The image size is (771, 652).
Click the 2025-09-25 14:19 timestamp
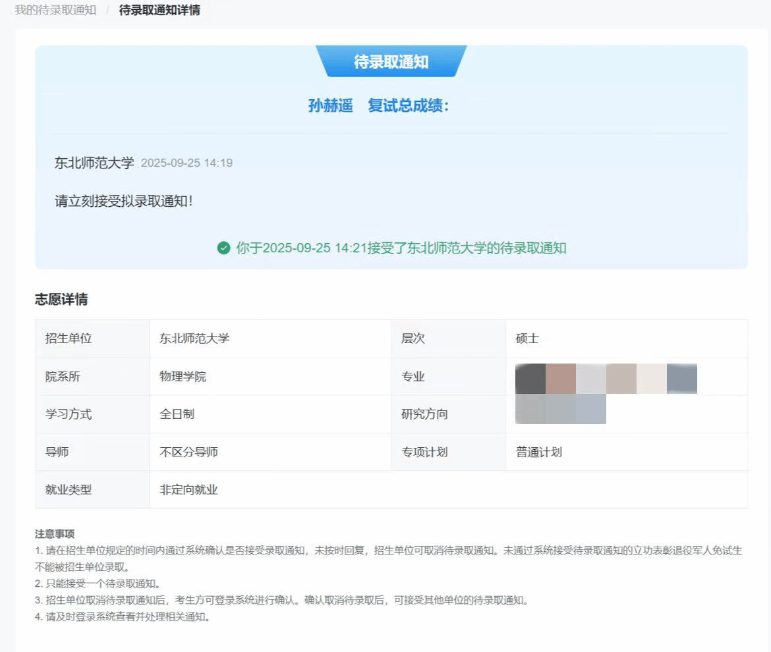[186, 163]
